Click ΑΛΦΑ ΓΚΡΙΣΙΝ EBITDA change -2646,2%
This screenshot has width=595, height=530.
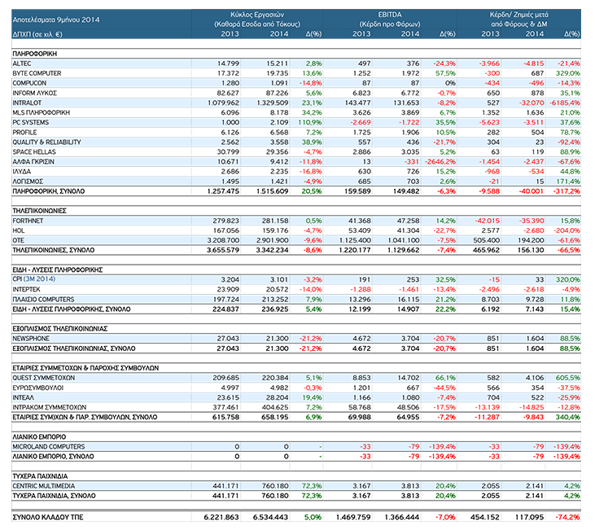click(440, 162)
